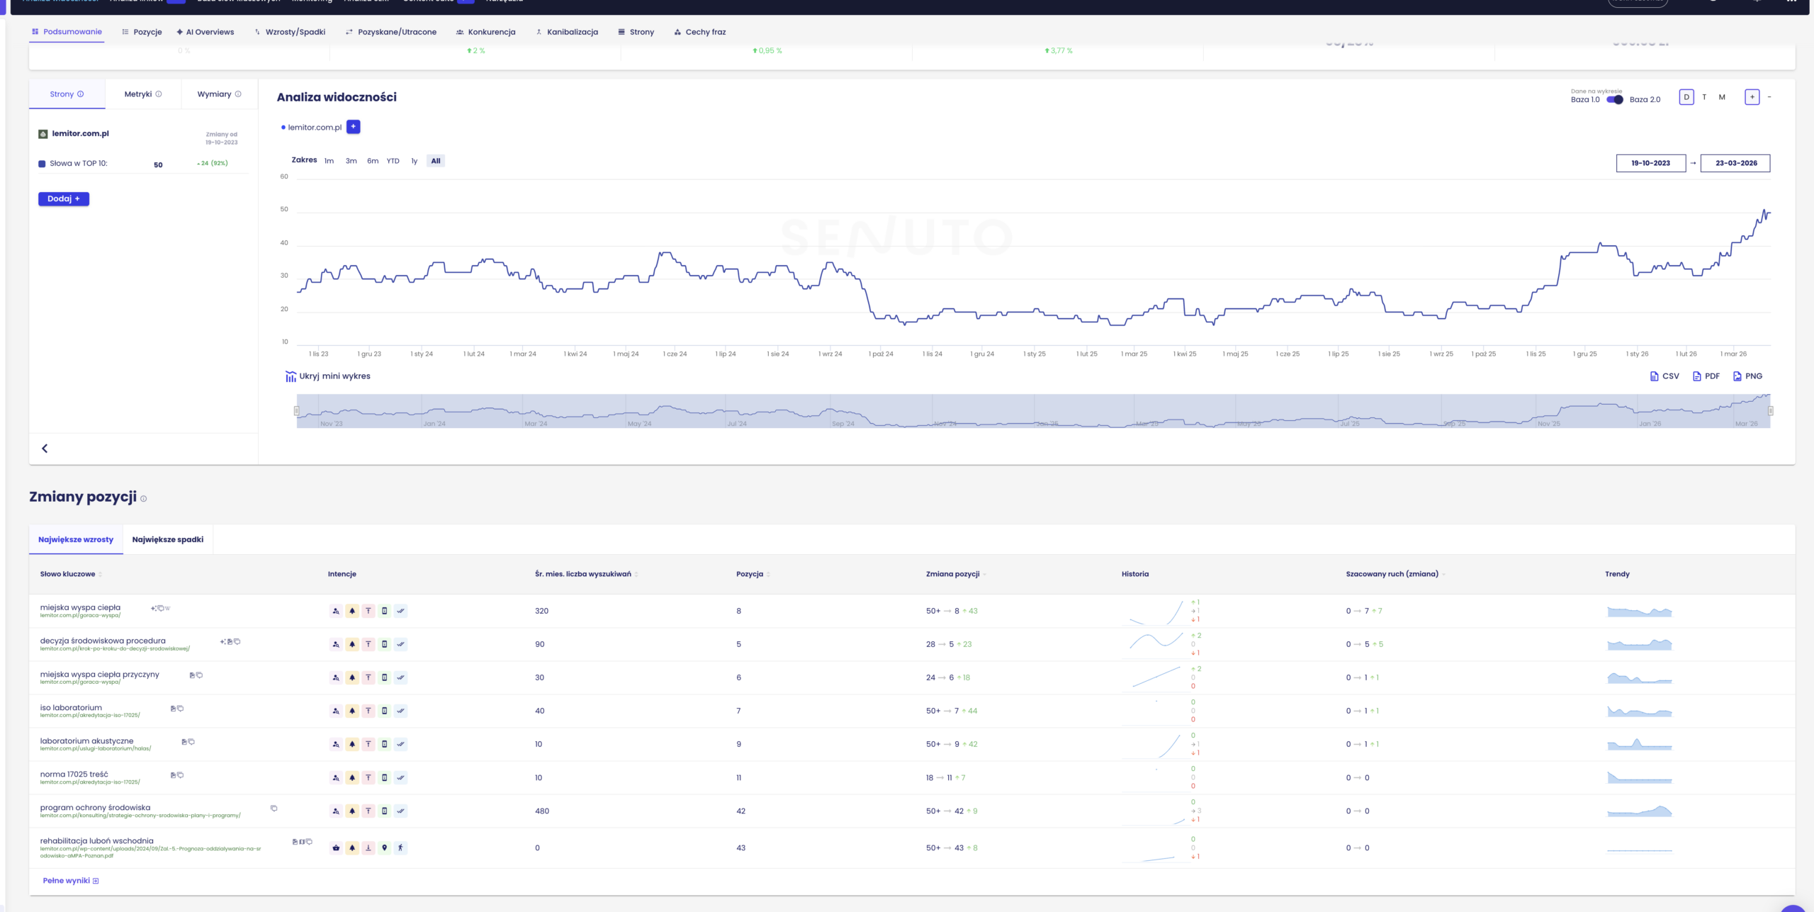Sort by Pozycja column
Viewport: 1814px width, 912px height.
[753, 574]
